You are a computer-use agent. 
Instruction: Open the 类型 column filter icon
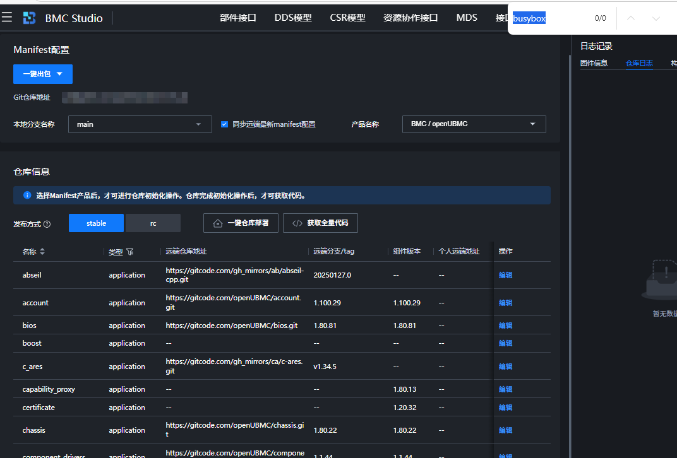tap(130, 252)
